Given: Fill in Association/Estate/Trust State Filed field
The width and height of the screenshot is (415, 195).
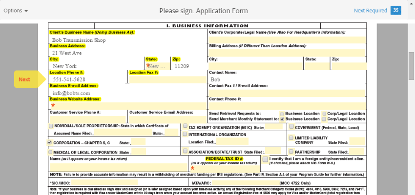Looking at the screenshot, I should click(x=273, y=151).
